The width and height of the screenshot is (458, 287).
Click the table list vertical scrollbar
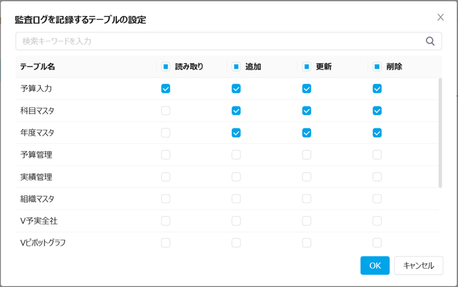(x=440, y=133)
